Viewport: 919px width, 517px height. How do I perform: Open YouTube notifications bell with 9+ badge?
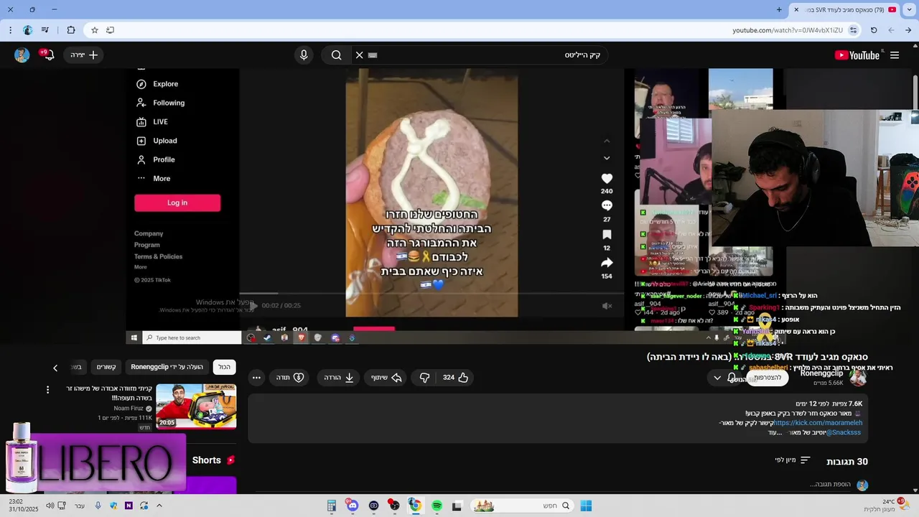48,55
